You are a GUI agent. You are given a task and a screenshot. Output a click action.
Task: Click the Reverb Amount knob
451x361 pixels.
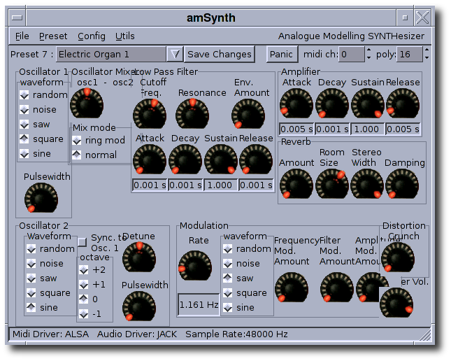[296, 184]
